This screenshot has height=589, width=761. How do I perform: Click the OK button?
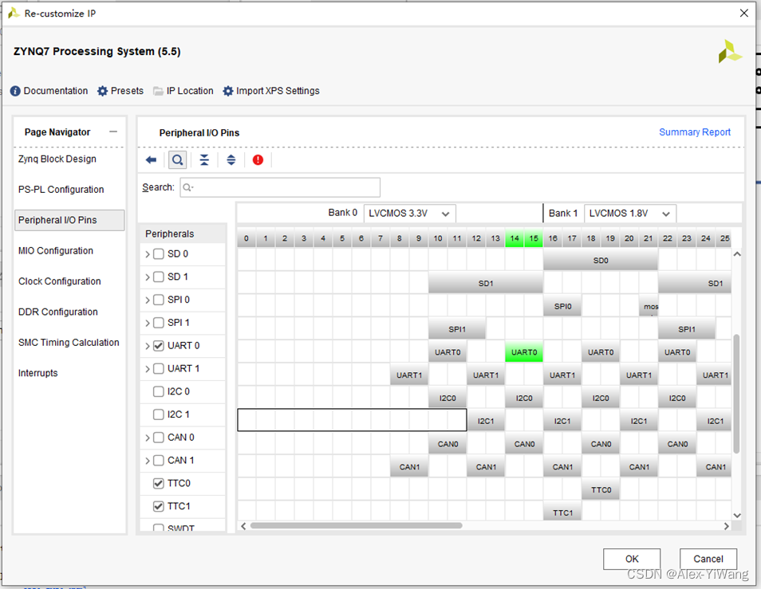(x=632, y=559)
